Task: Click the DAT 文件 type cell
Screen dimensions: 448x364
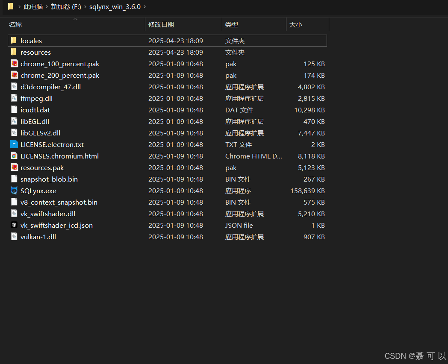Action: click(239, 110)
